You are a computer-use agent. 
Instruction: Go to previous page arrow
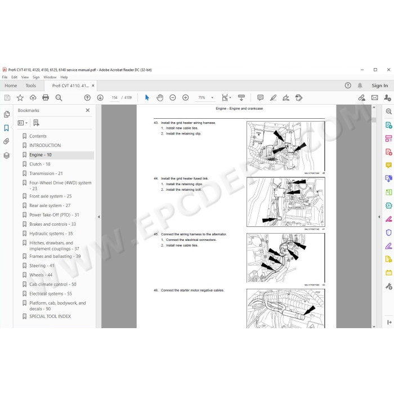click(87, 98)
